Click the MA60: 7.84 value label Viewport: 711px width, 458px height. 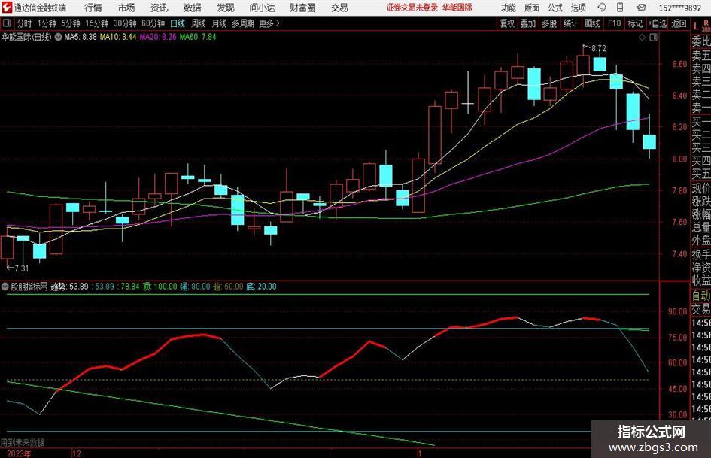click(x=198, y=37)
